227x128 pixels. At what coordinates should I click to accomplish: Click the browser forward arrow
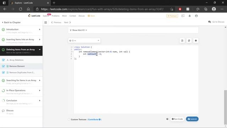pos(13,9)
